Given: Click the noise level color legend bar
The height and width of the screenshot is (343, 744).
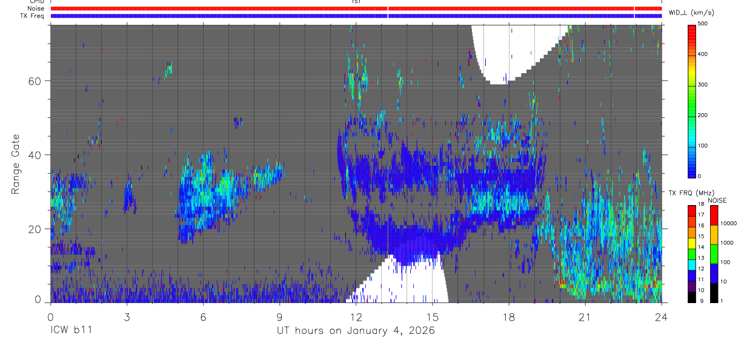Looking at the screenshot, I should point(714,253).
